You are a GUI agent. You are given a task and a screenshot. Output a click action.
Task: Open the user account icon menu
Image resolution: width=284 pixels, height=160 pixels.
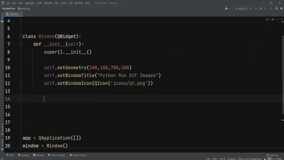(x=227, y=8)
